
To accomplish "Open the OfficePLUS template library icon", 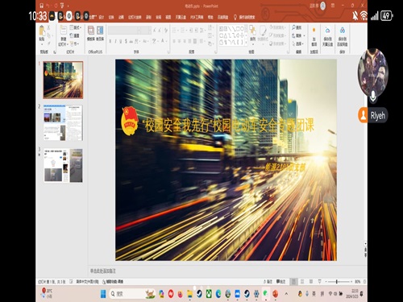I will pyautogui.click(x=91, y=31).
